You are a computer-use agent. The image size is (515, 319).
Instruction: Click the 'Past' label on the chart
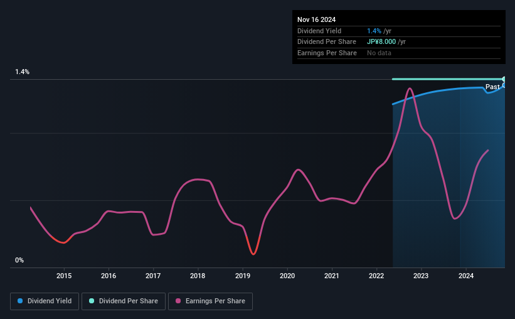492,87
